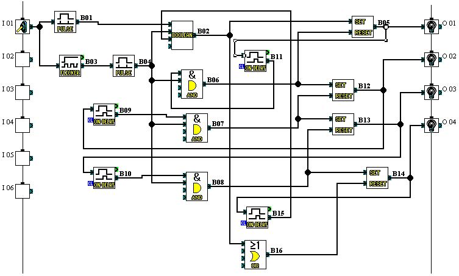
Task: Select the B07 AND gate block
Action: (197, 128)
